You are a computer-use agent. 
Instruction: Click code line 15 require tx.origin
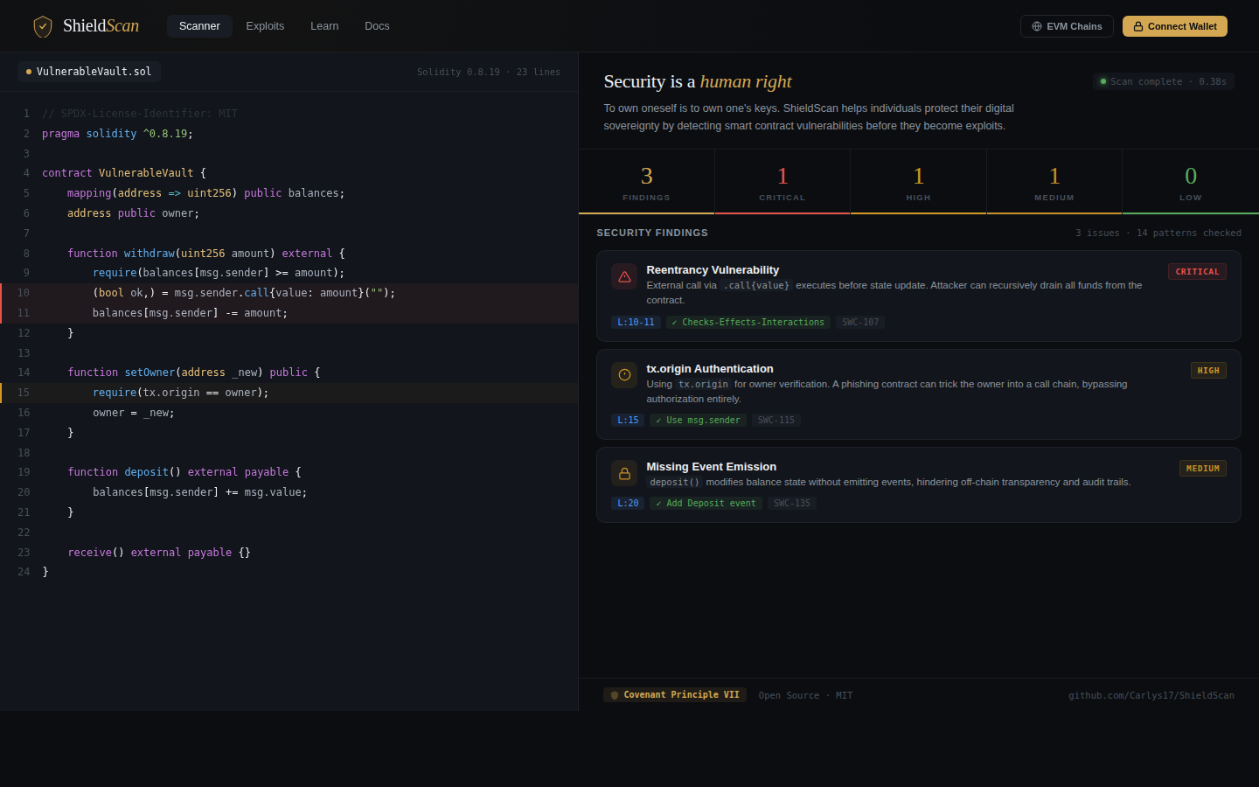click(x=289, y=393)
